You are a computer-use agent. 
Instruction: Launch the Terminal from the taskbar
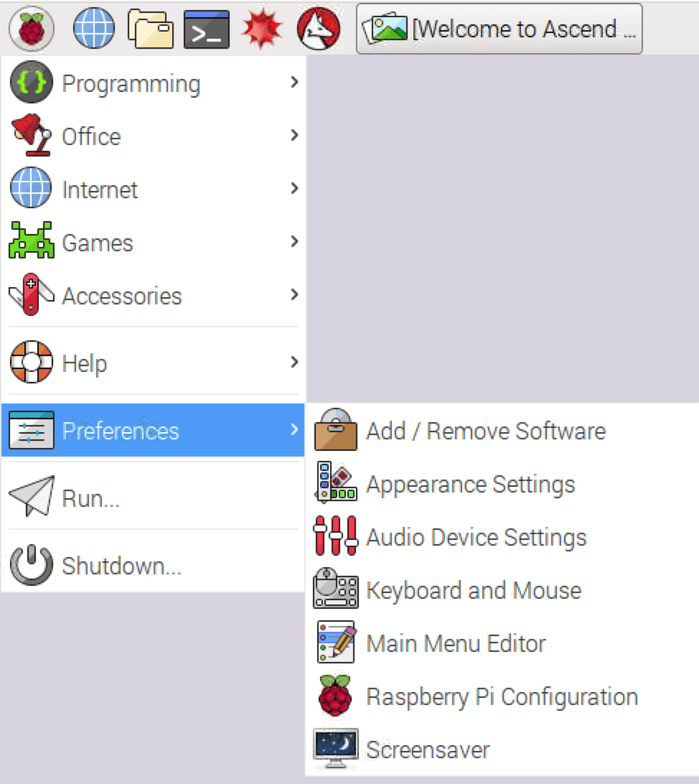pos(208,29)
